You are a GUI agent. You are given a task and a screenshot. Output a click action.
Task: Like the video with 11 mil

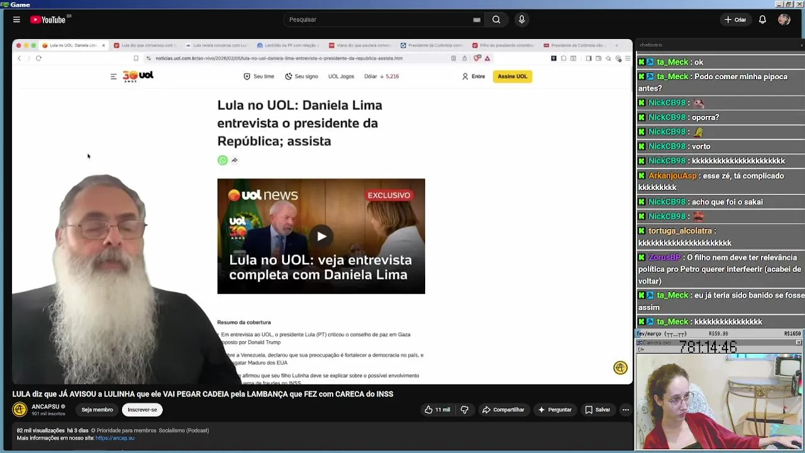coord(438,410)
